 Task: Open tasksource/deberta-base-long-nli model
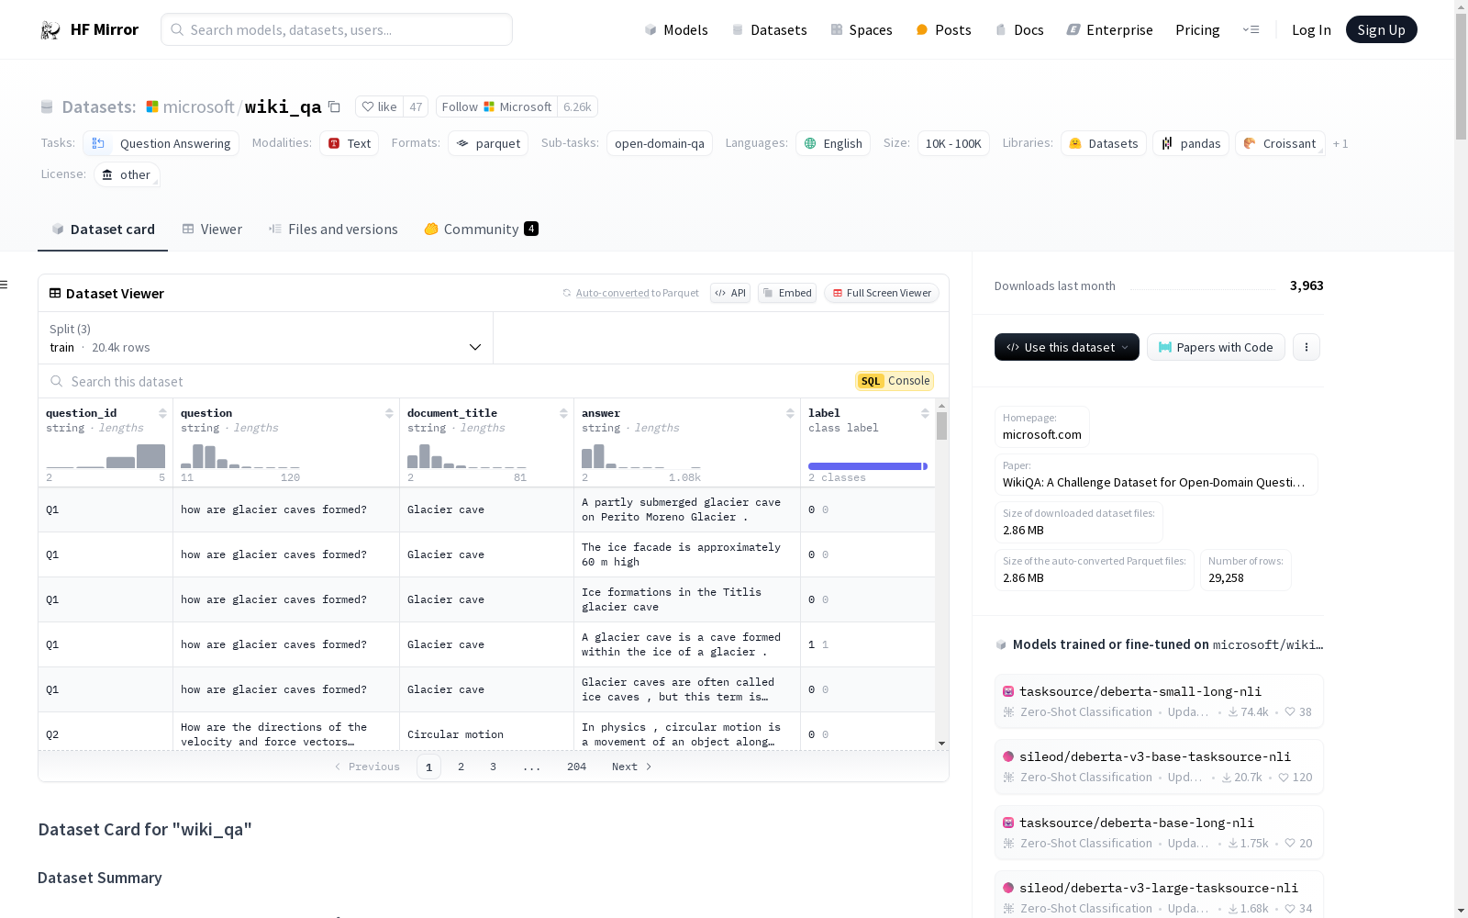1159,833
